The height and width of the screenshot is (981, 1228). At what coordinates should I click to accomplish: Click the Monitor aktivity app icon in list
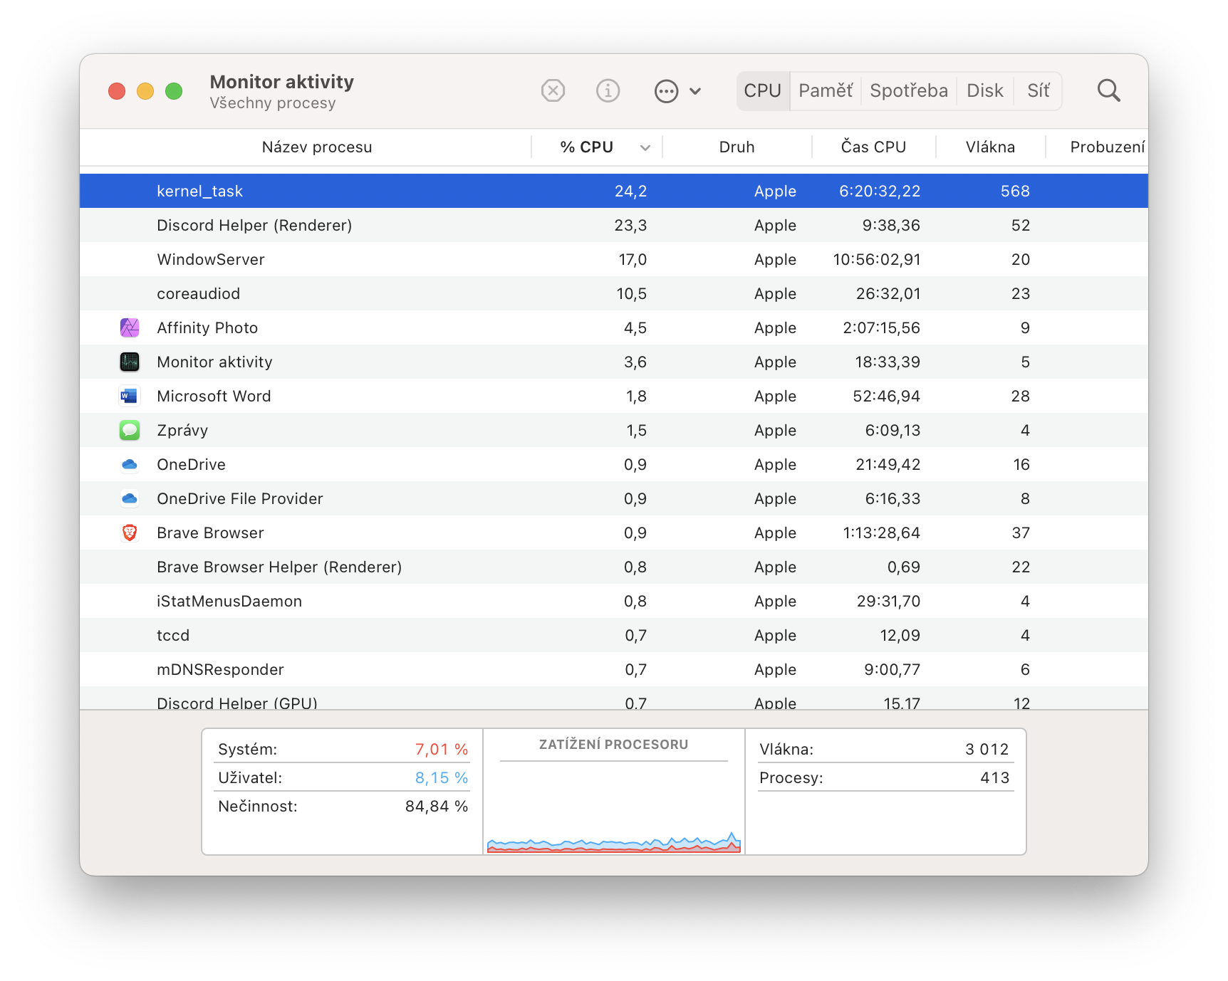point(130,362)
